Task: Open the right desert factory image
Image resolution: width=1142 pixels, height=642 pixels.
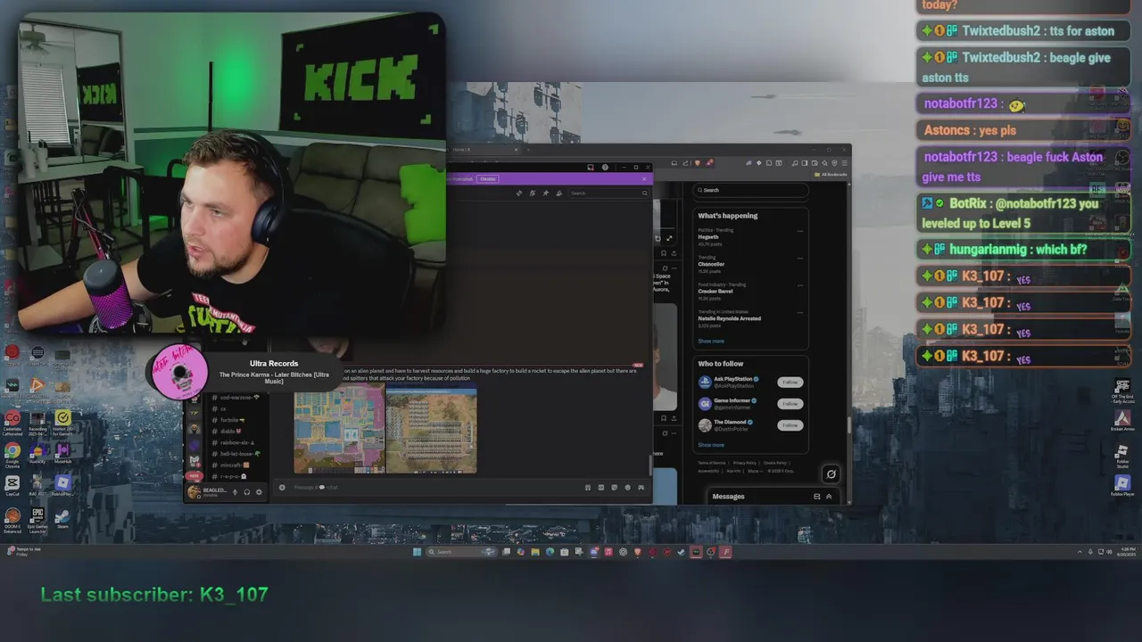Action: click(432, 430)
